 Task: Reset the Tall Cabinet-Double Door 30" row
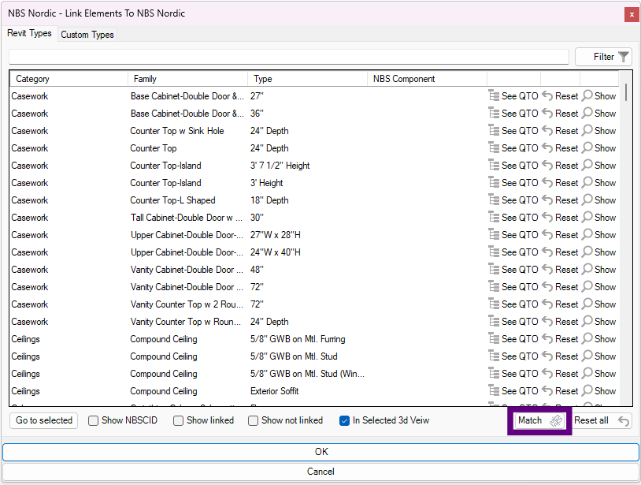(x=560, y=218)
